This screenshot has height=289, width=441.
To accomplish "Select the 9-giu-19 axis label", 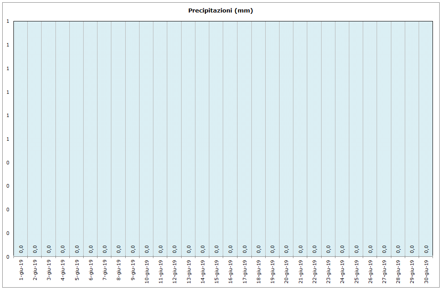I will click(x=133, y=270).
